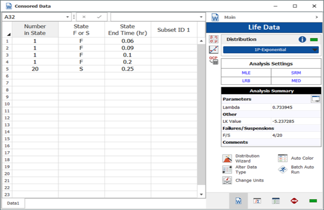Switch to the Analysis page in bottom bar
The width and height of the screenshot is (324, 210).
(257, 200)
